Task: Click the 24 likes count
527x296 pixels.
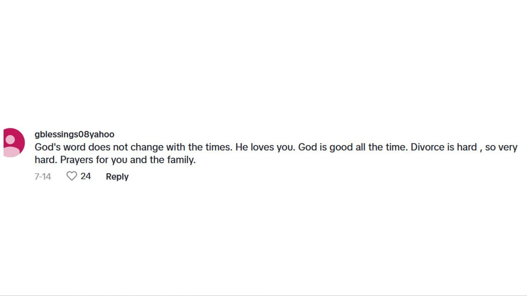Action: (x=86, y=176)
